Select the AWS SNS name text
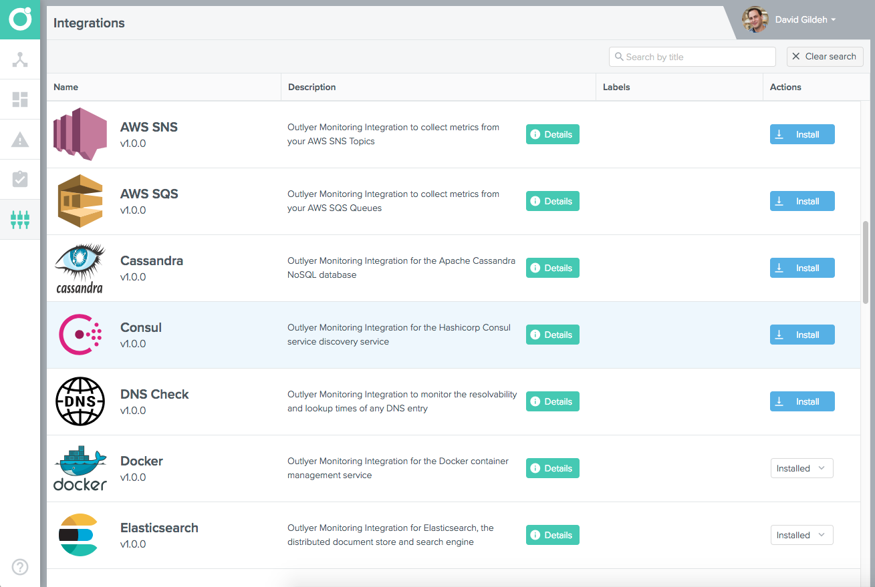Viewport: 875px width, 587px height. tap(149, 127)
